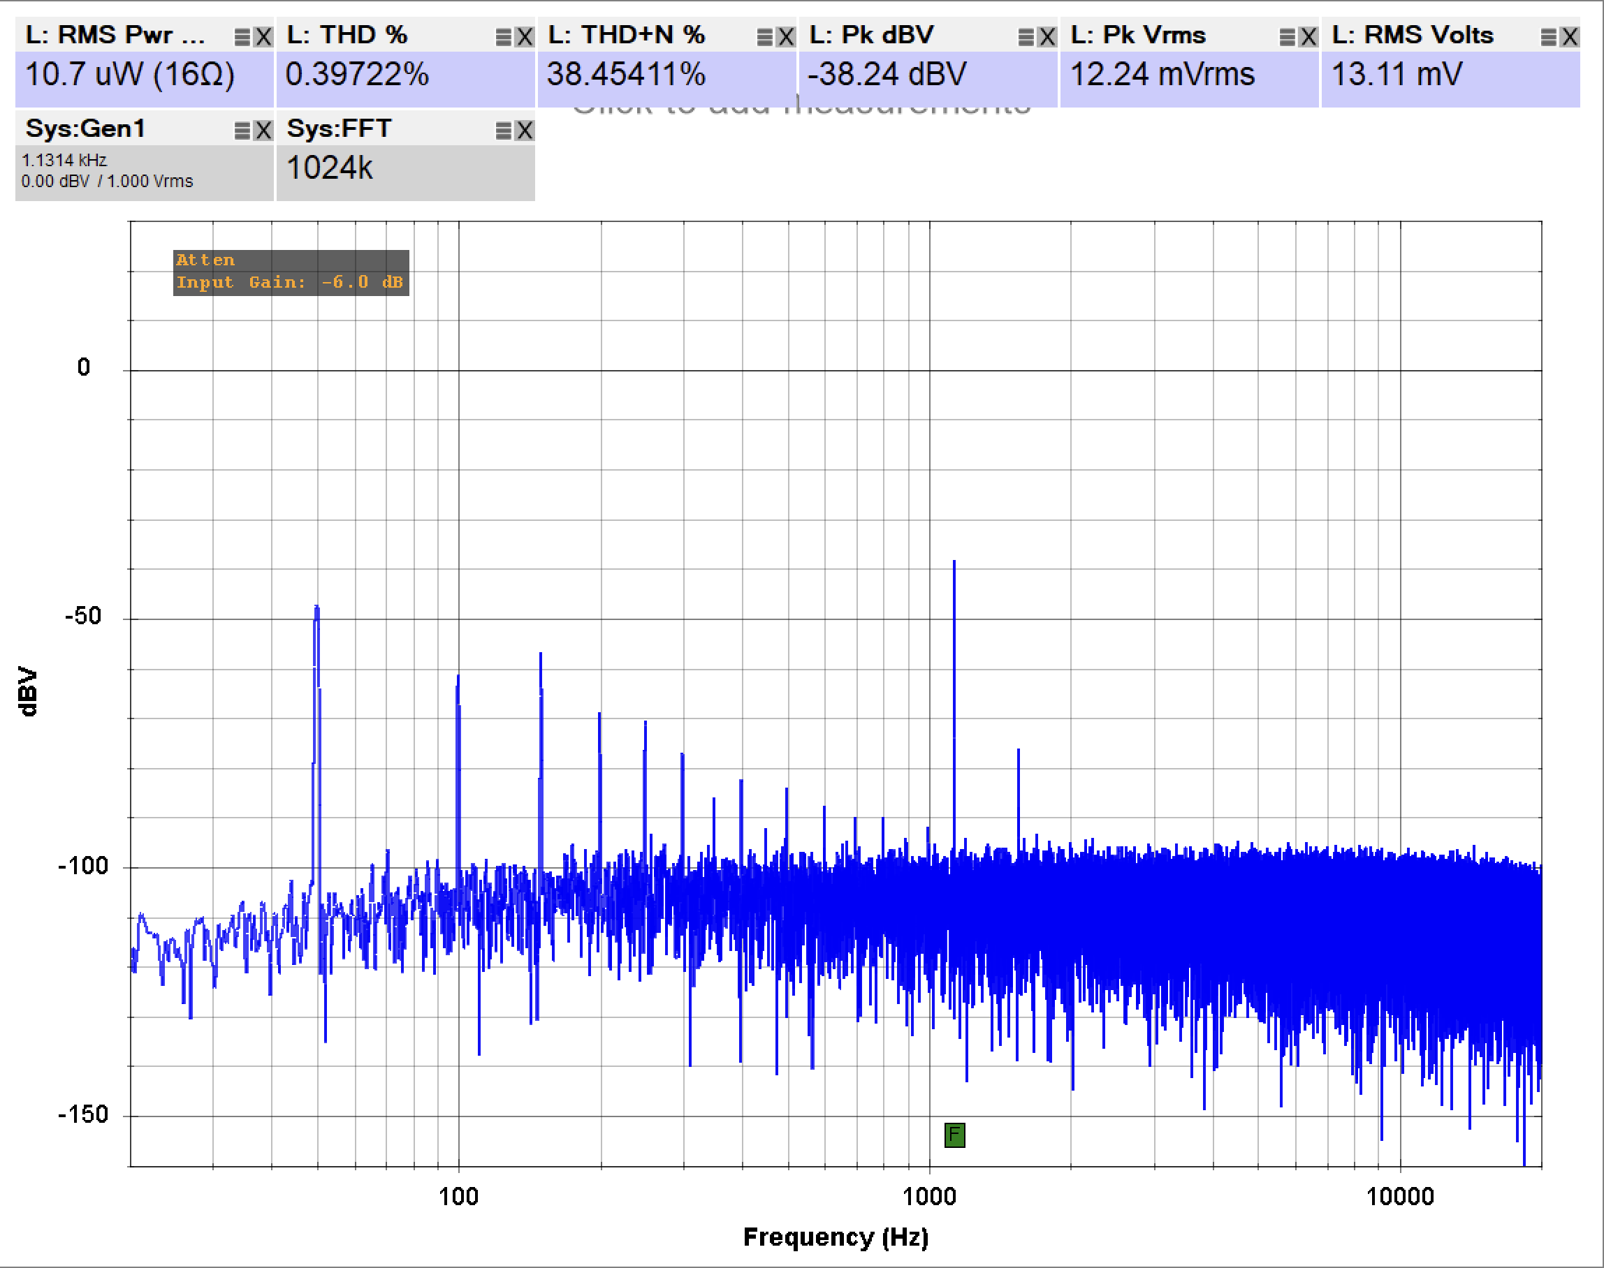Image resolution: width=1604 pixels, height=1268 pixels.
Task: Click the Sys:Gen1 tile title
Action: [x=85, y=128]
